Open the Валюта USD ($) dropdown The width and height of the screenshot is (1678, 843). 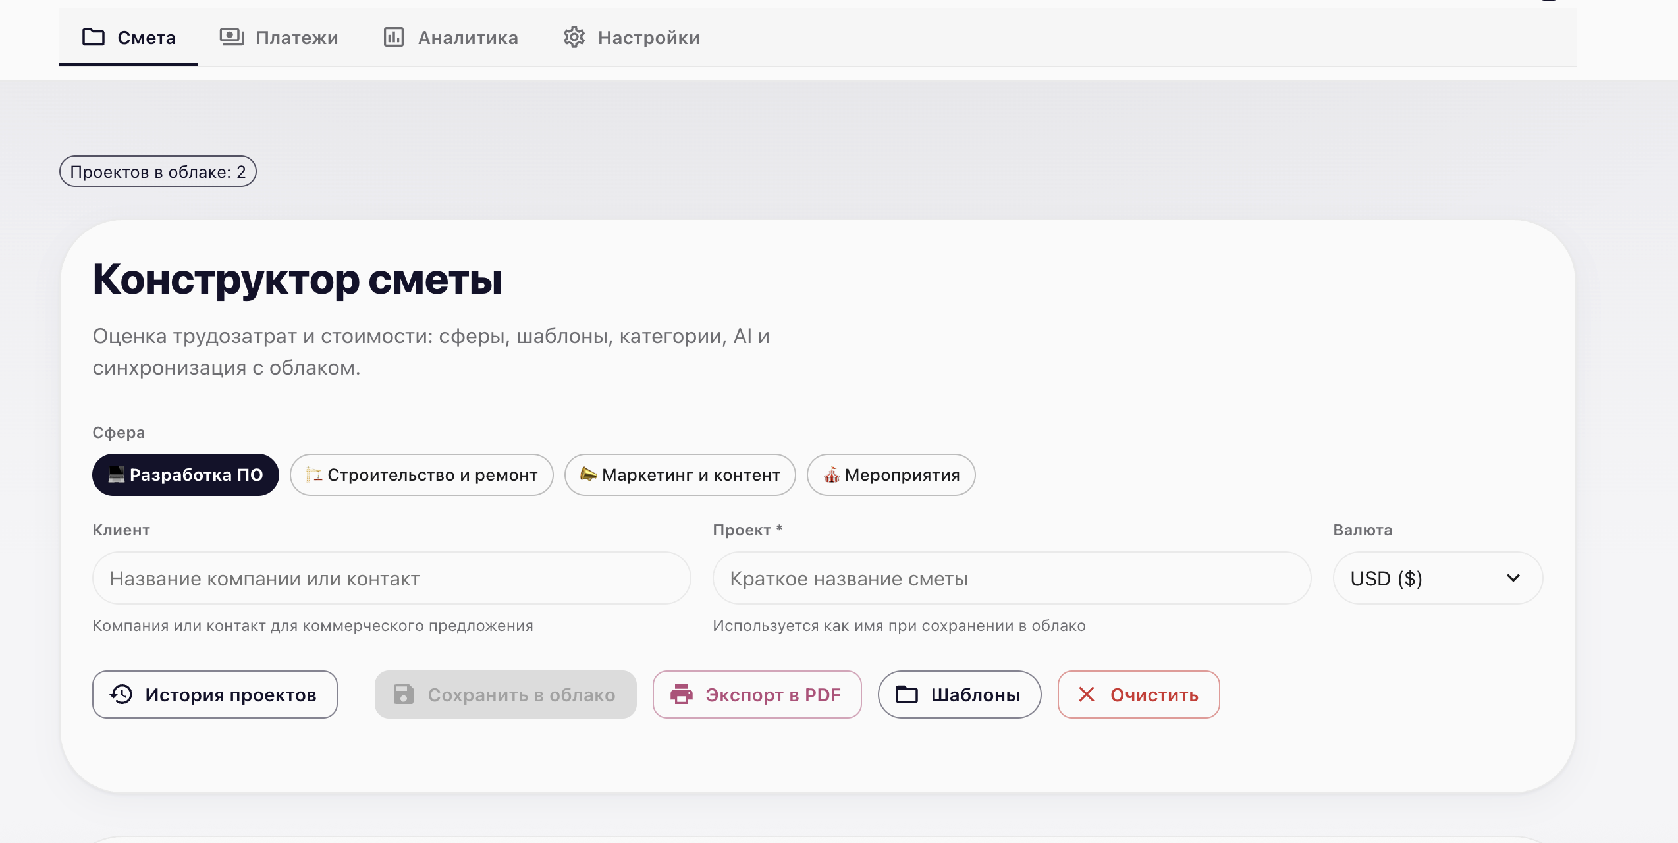(x=1438, y=578)
